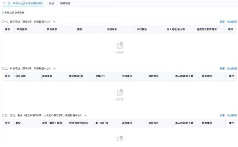This screenshot has height=147, width=238.
Task: Click 重置 for the 教学项目 section
Action: pyautogui.click(x=222, y=22)
